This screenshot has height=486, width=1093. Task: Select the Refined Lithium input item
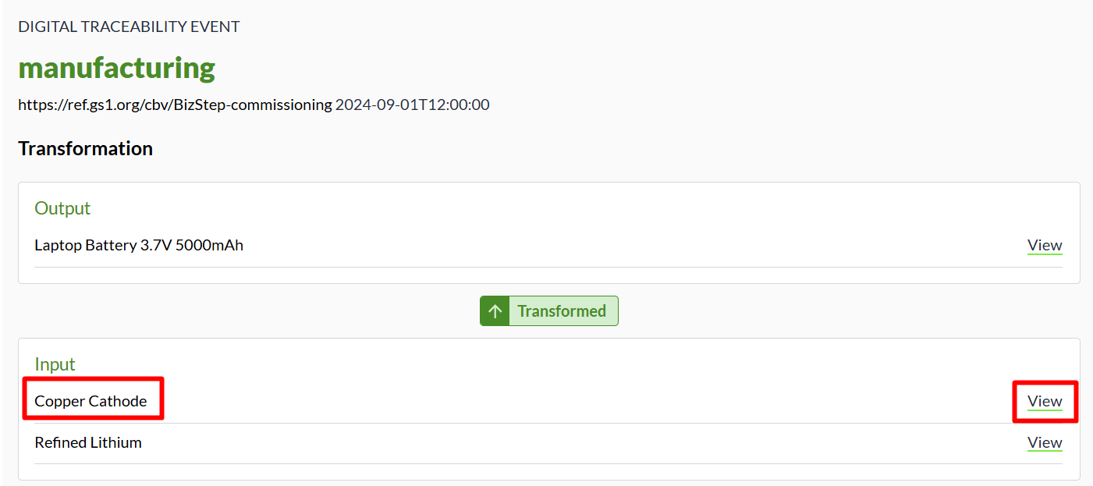[x=88, y=442]
